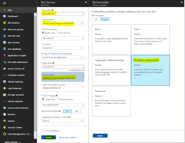
Task: Open Application Insights lightbulb icon
Action: click(x=5, y=55)
